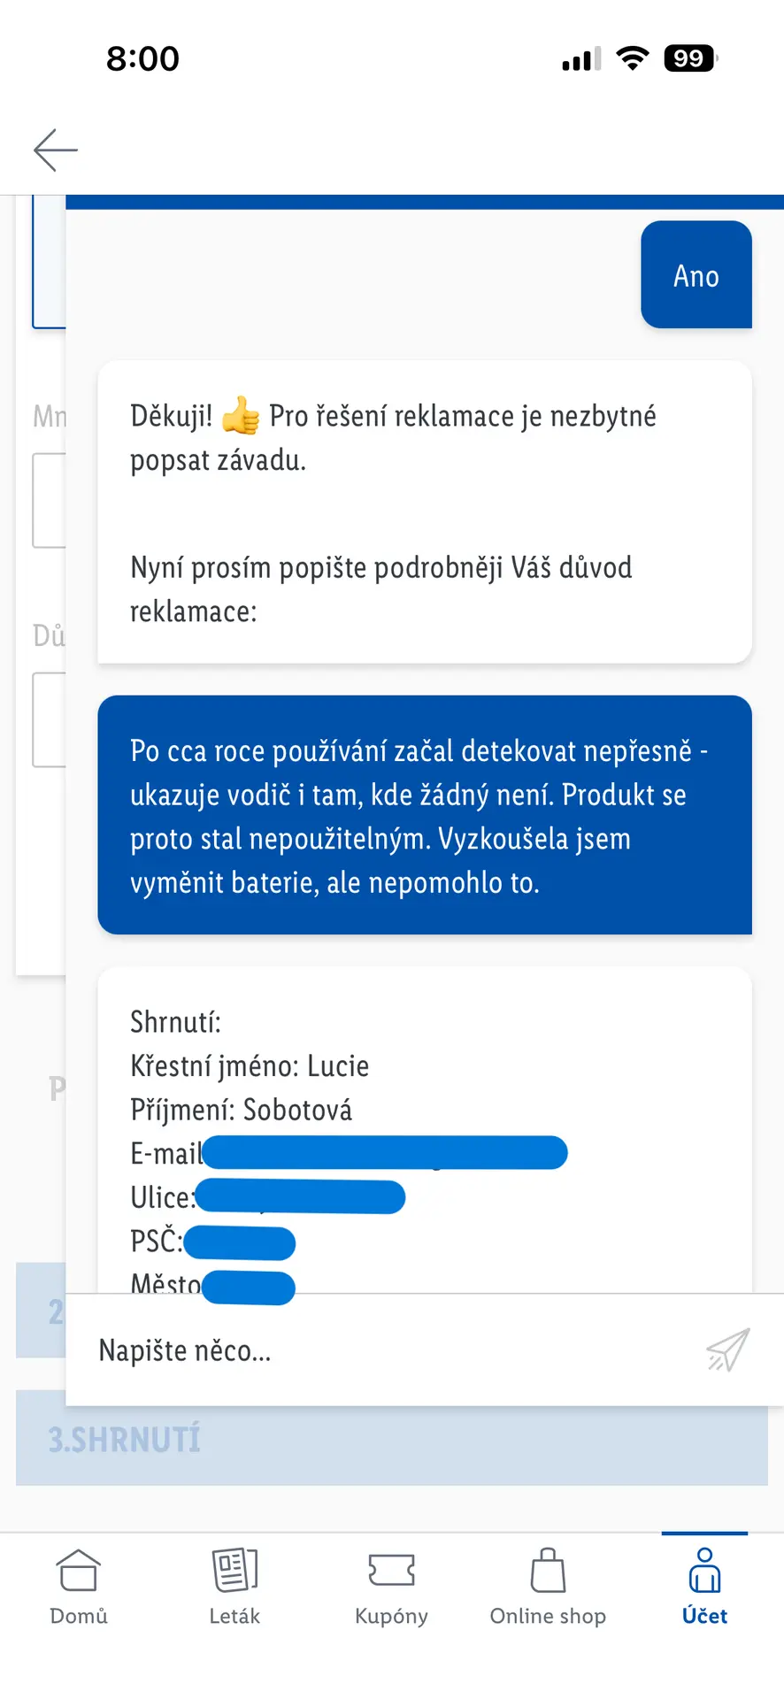Tap the cellular signal bars
The width and height of the screenshot is (784, 1699).
(580, 59)
